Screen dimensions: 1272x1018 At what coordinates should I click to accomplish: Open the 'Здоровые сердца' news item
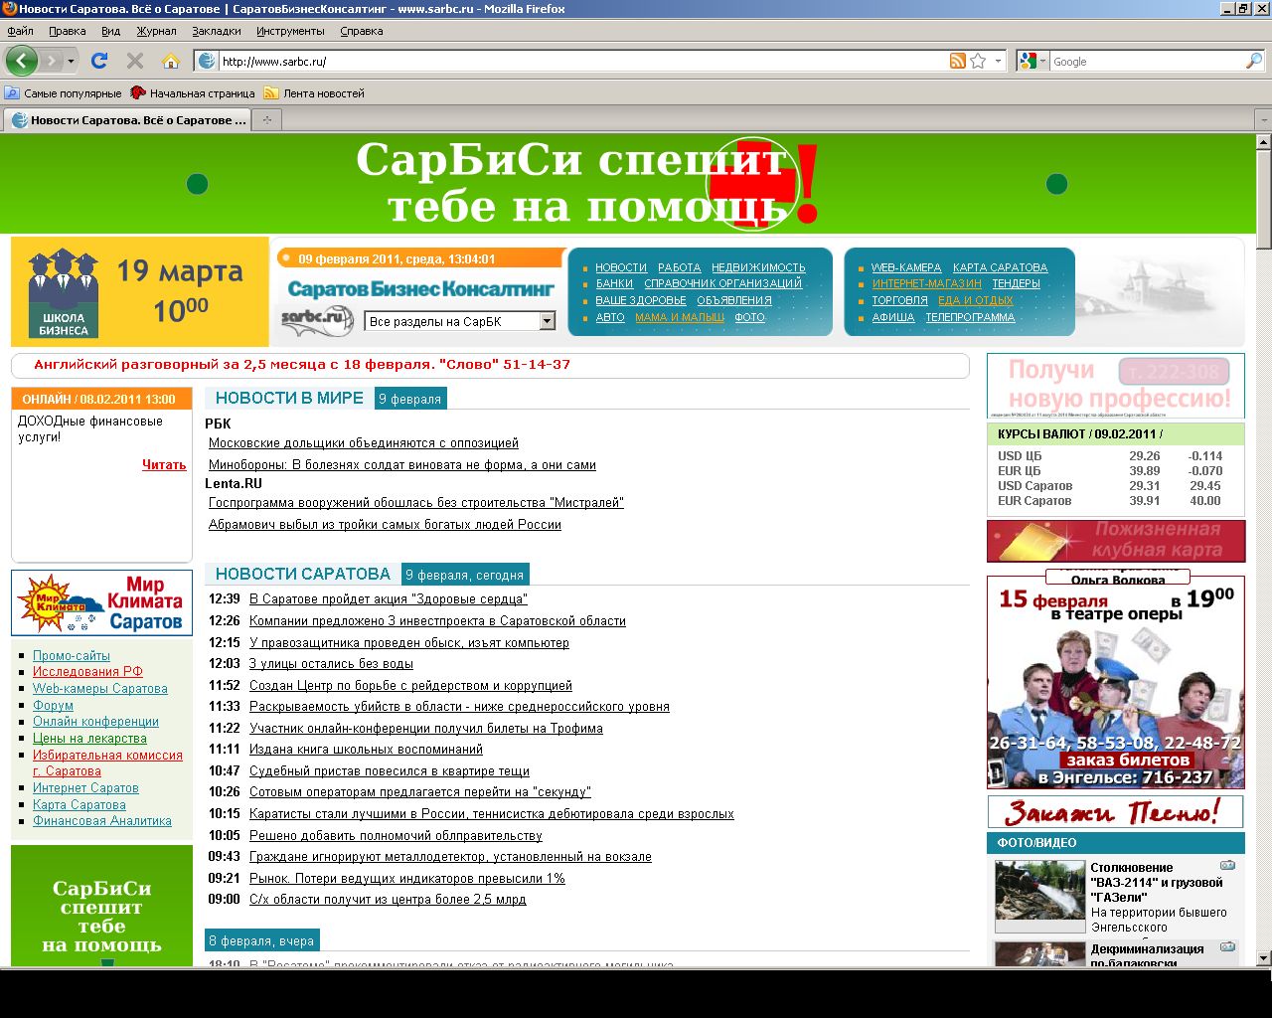(x=389, y=598)
